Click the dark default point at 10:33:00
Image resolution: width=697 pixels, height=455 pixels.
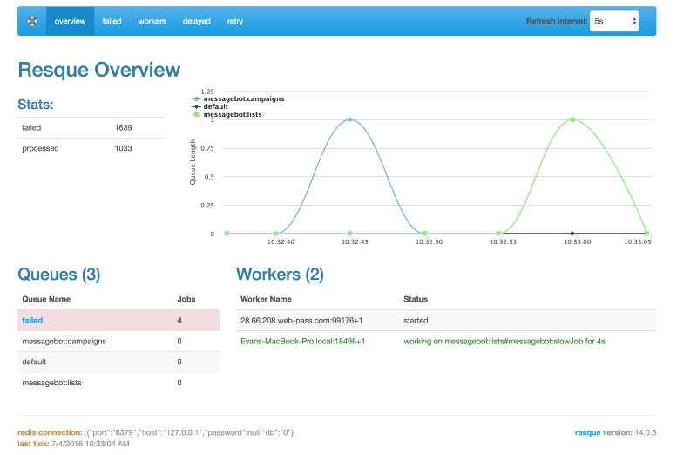(x=572, y=233)
